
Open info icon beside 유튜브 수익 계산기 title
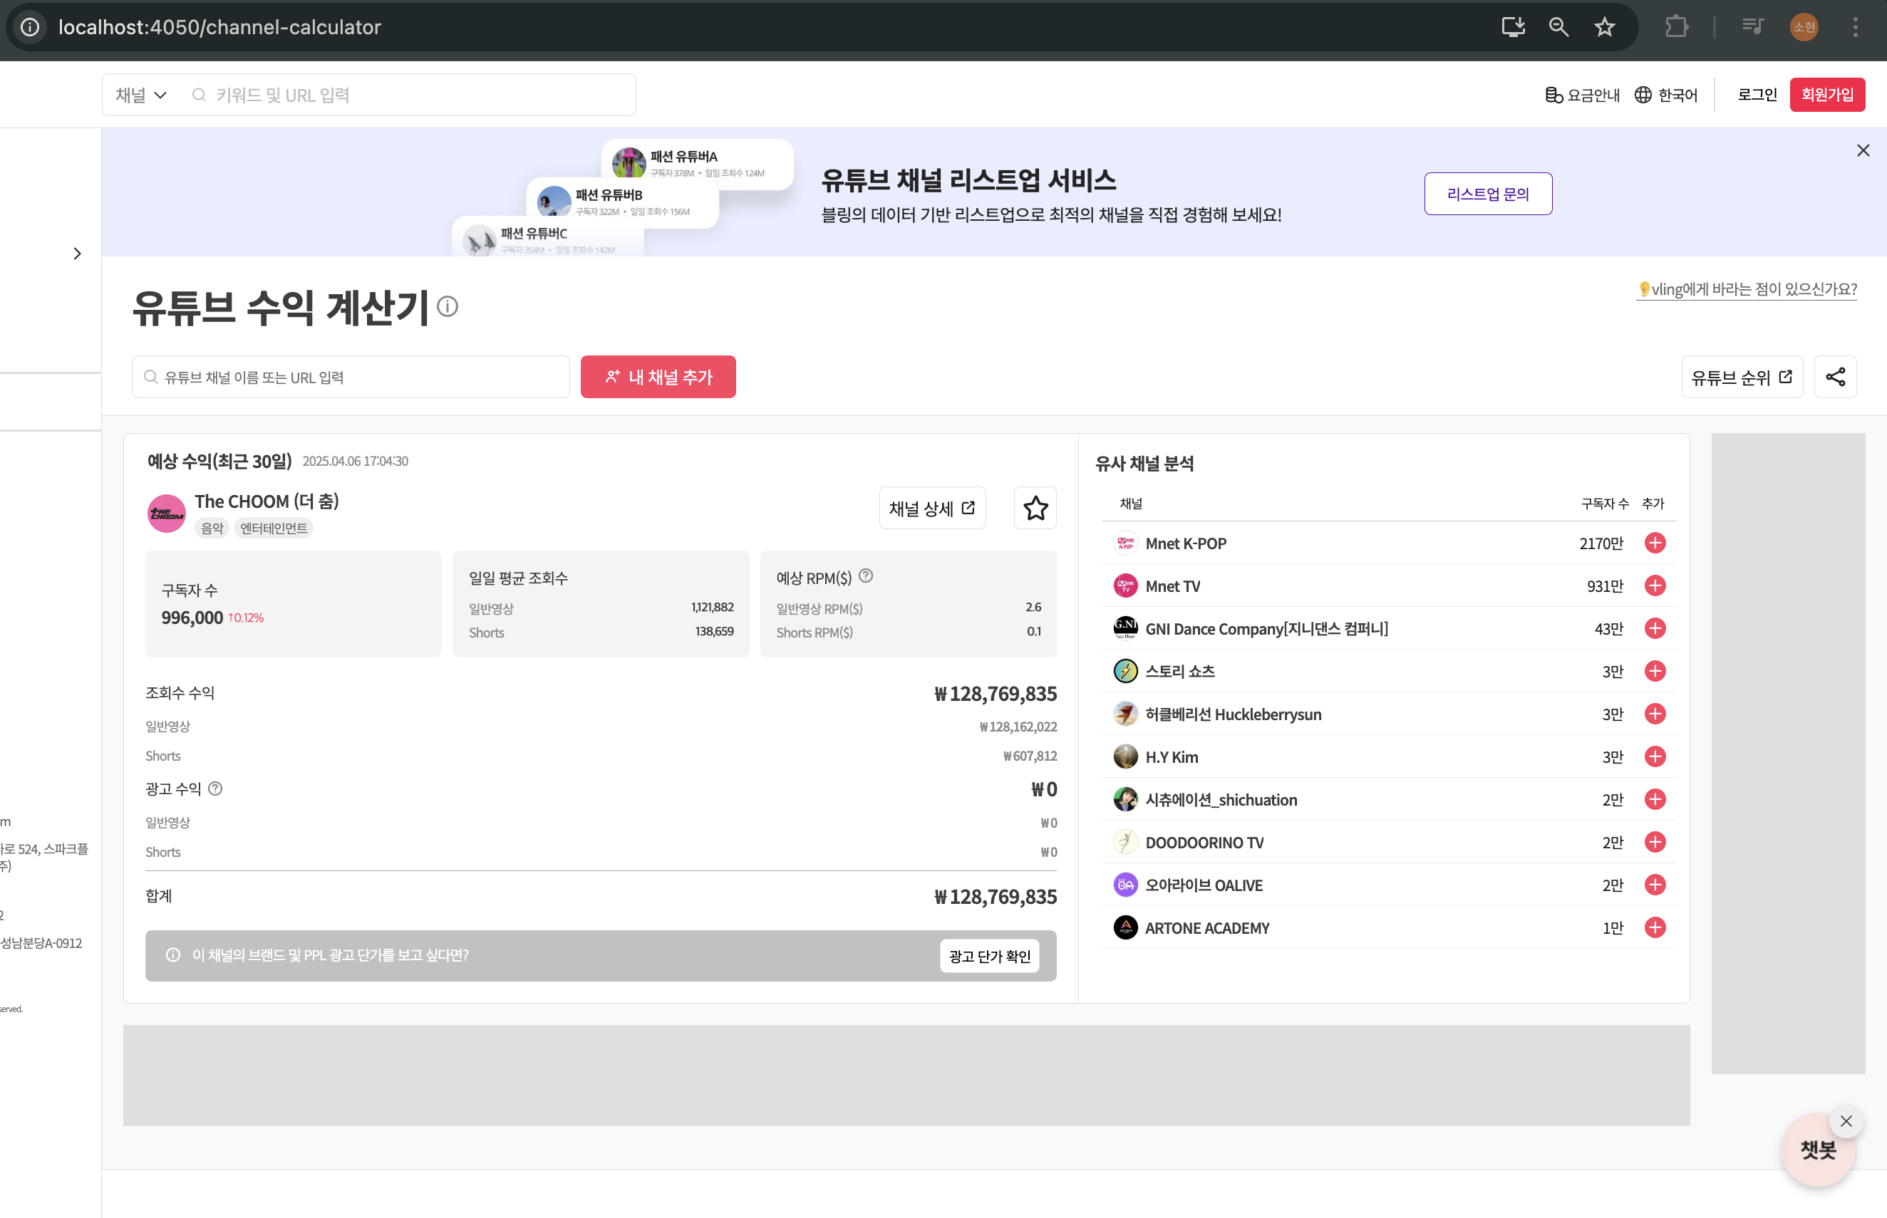[x=448, y=306]
